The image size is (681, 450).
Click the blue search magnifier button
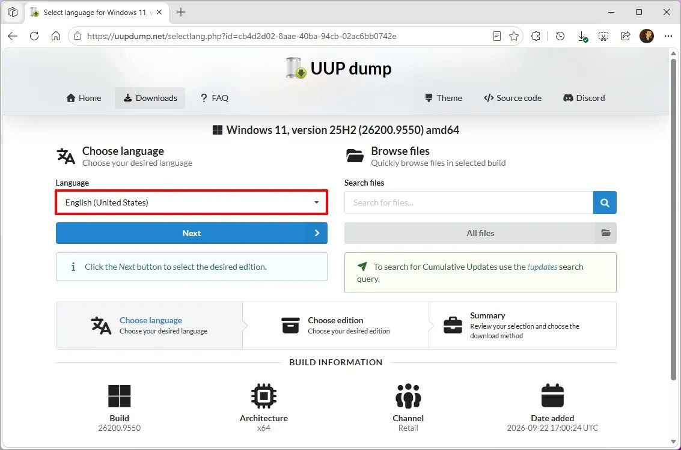pyautogui.click(x=605, y=202)
